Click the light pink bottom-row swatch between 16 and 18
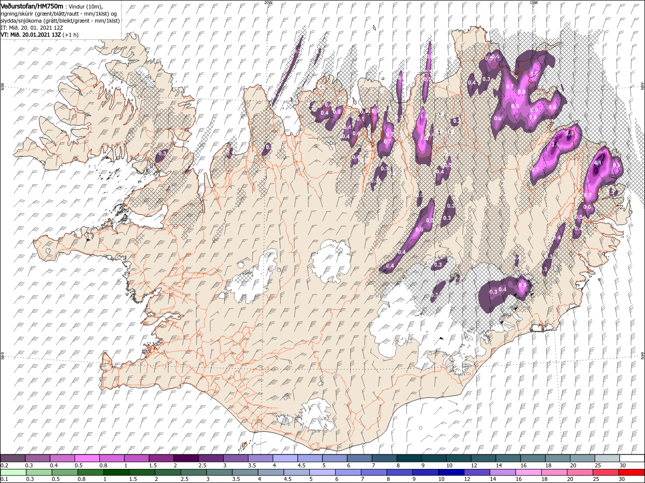The image size is (645, 483). tap(528, 472)
